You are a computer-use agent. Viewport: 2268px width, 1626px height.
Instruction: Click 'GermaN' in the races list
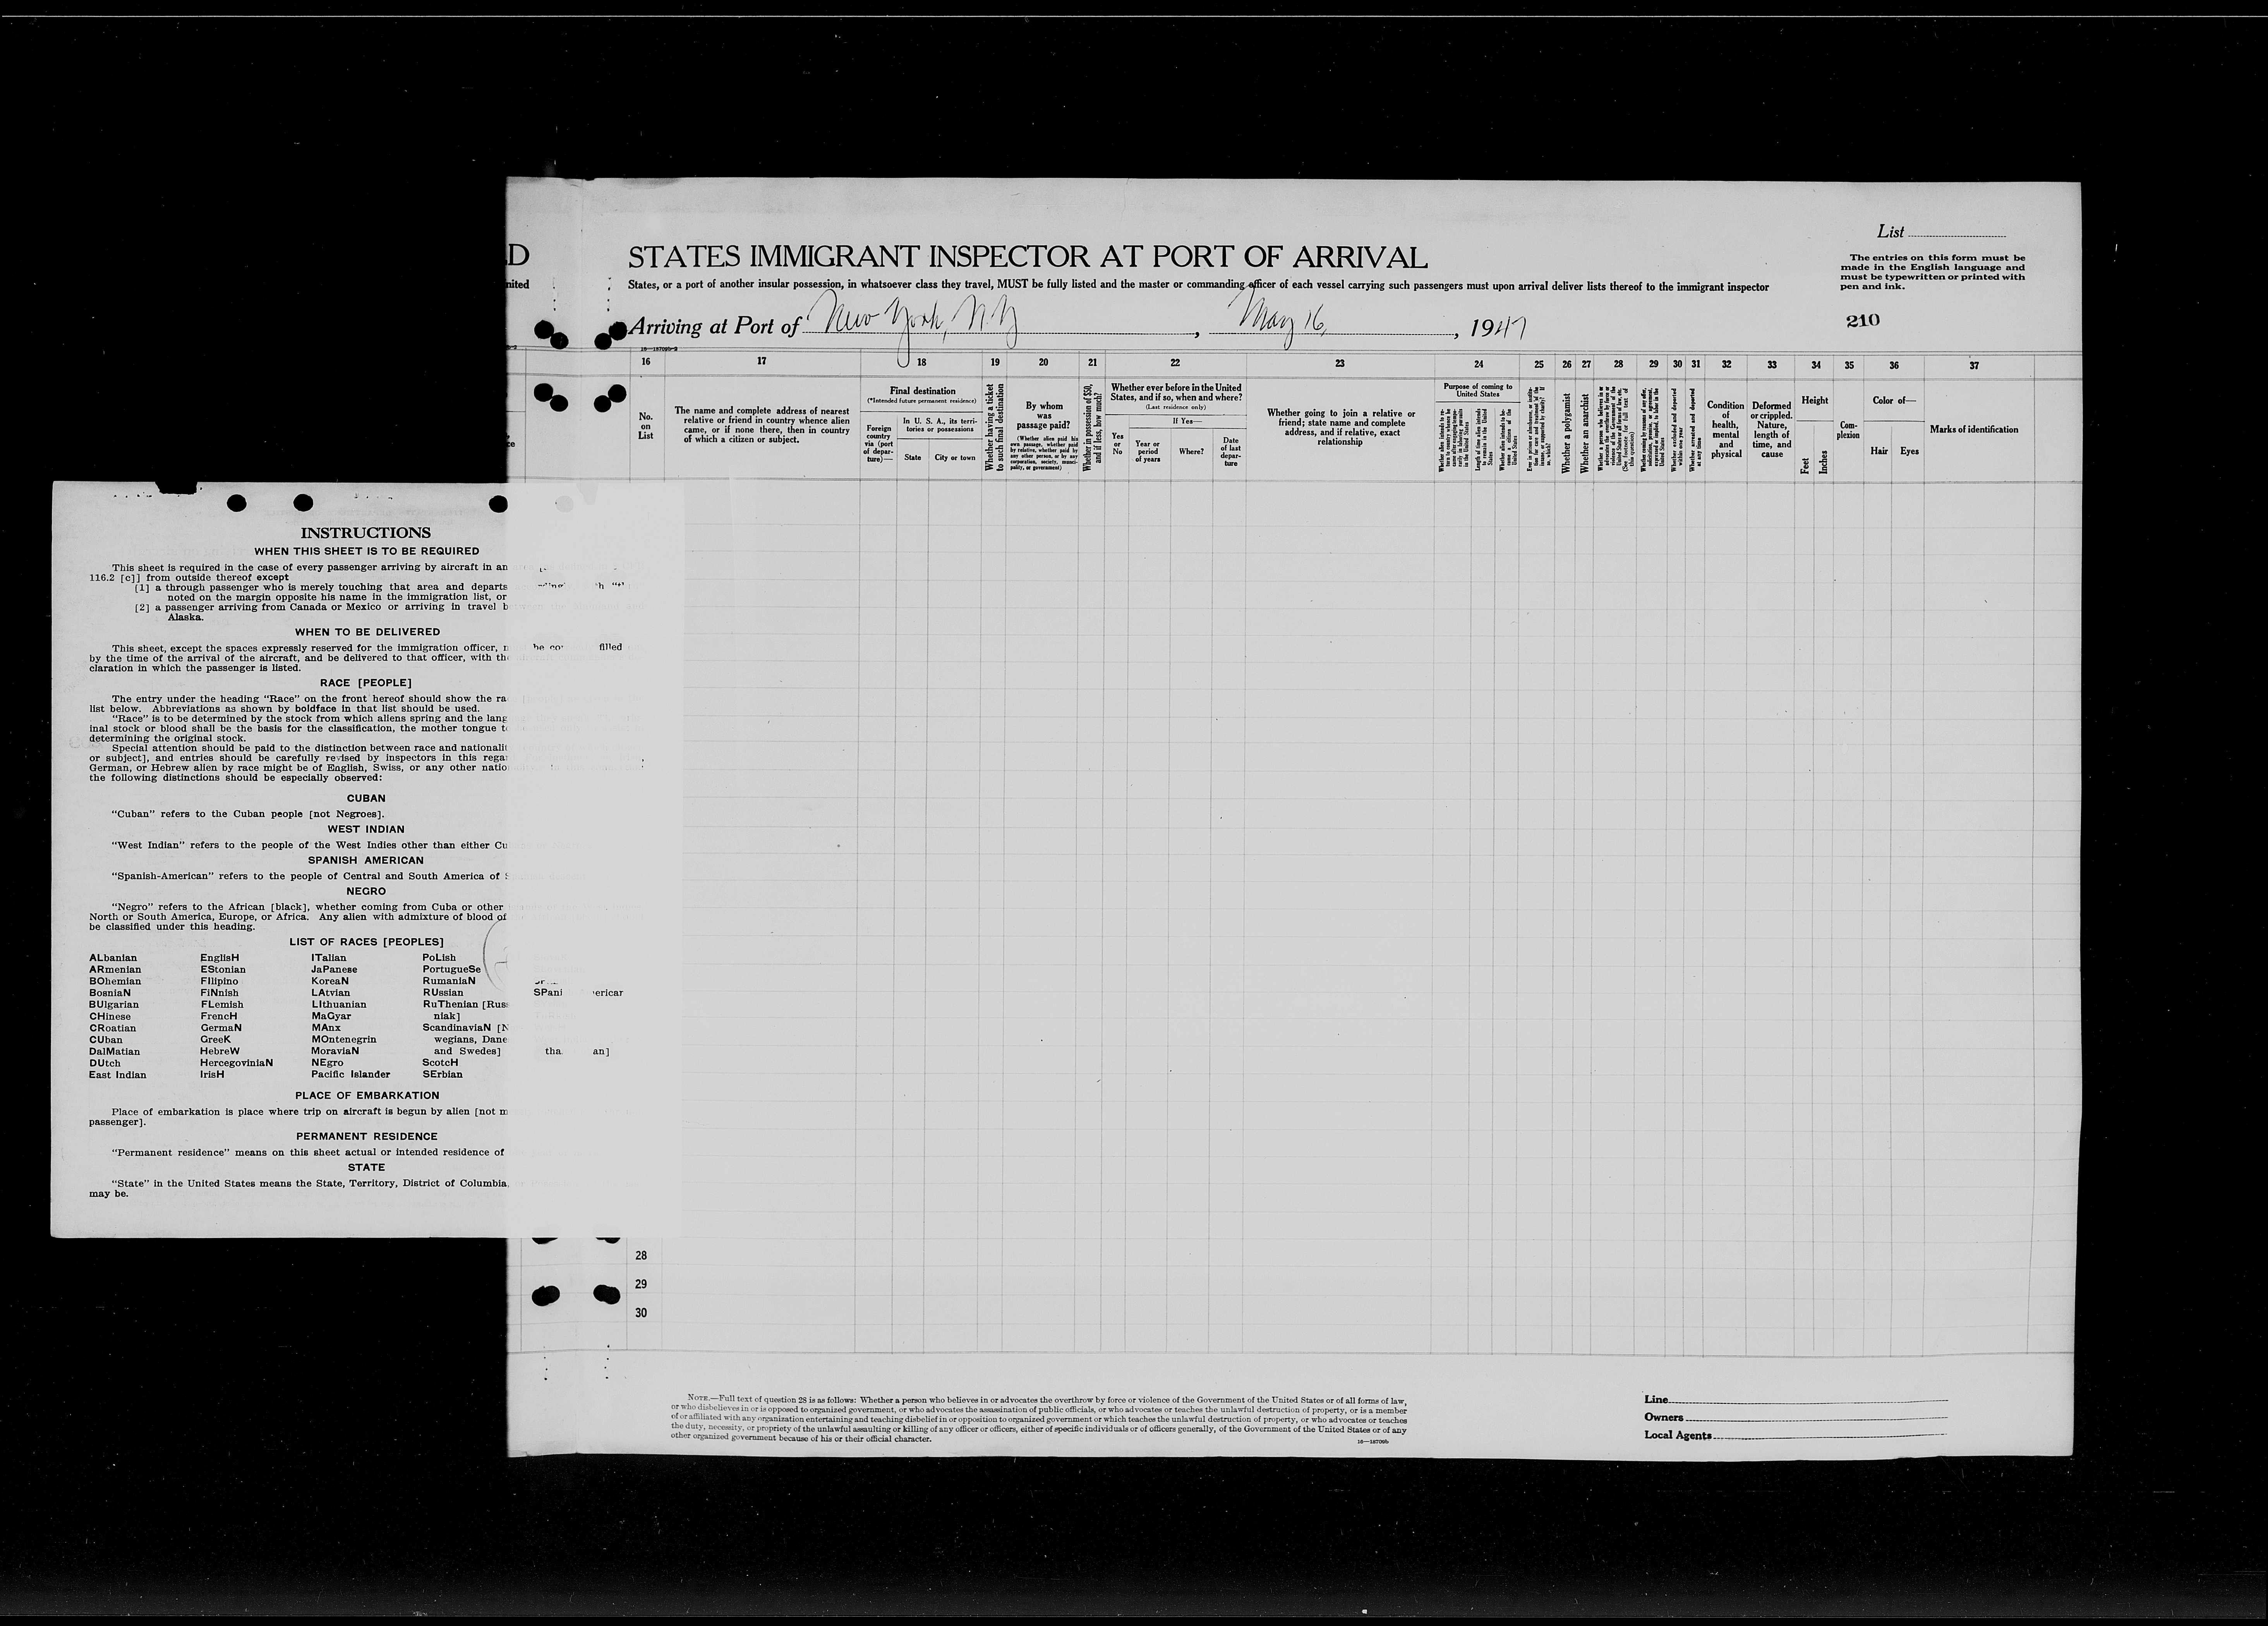coord(221,1028)
